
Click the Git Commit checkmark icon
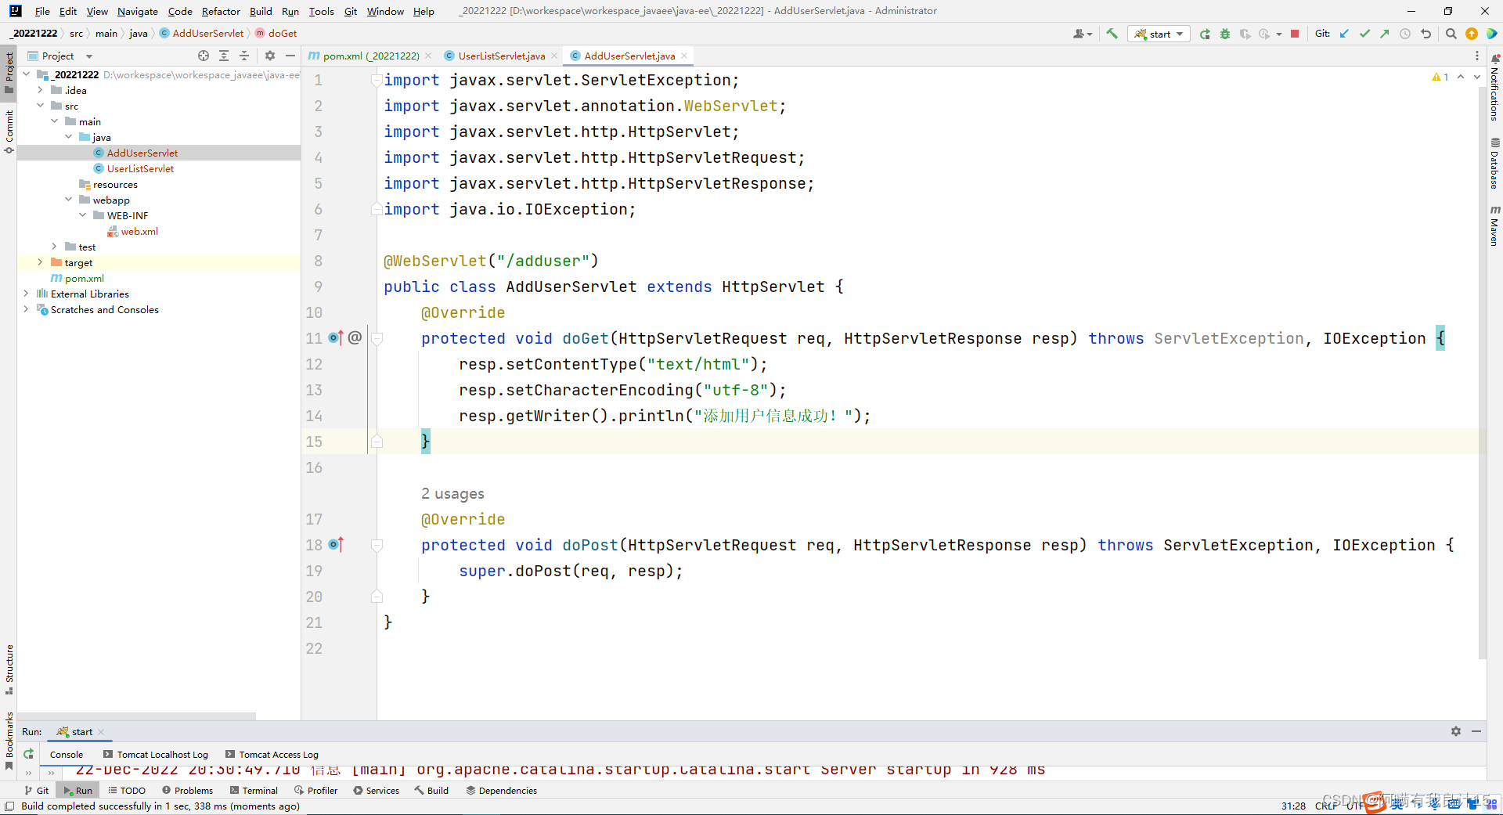tap(1364, 34)
